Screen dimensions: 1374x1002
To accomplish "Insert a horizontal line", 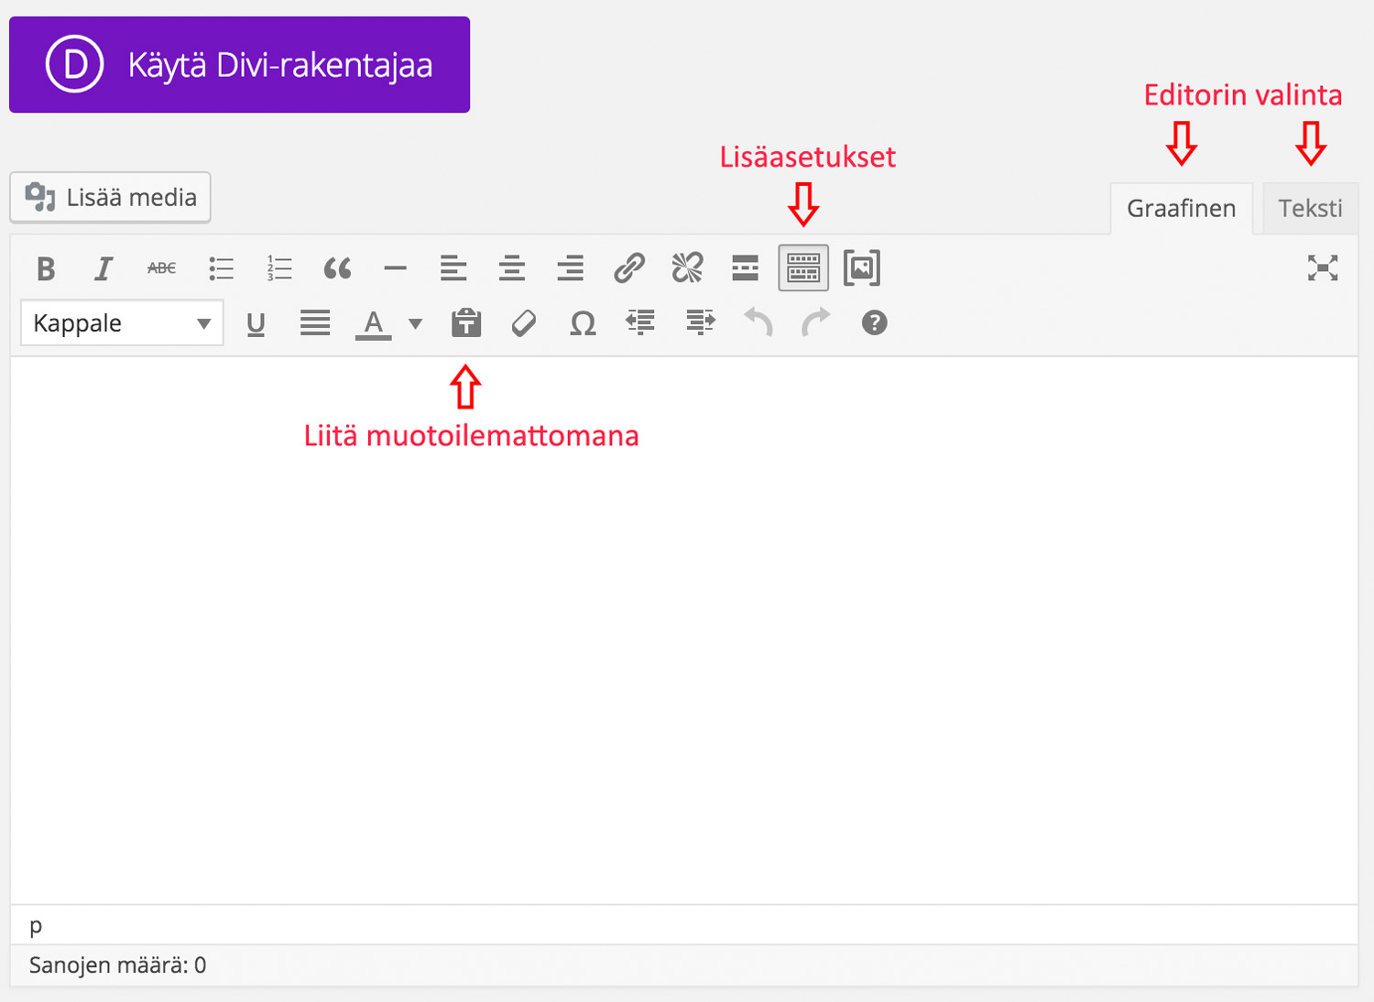I will tap(396, 268).
